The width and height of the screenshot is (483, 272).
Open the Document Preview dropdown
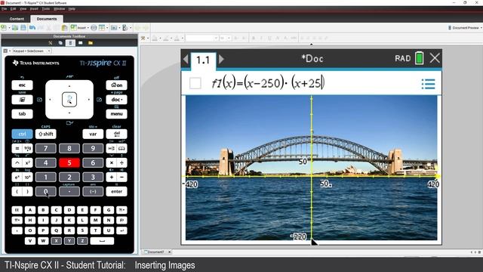coord(465,28)
